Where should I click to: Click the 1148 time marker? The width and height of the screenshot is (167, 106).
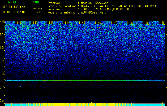point(130,23)
